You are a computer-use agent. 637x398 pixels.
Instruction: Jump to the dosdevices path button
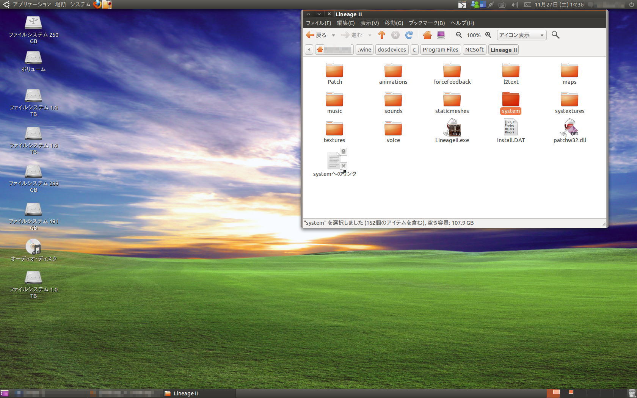pos(392,50)
